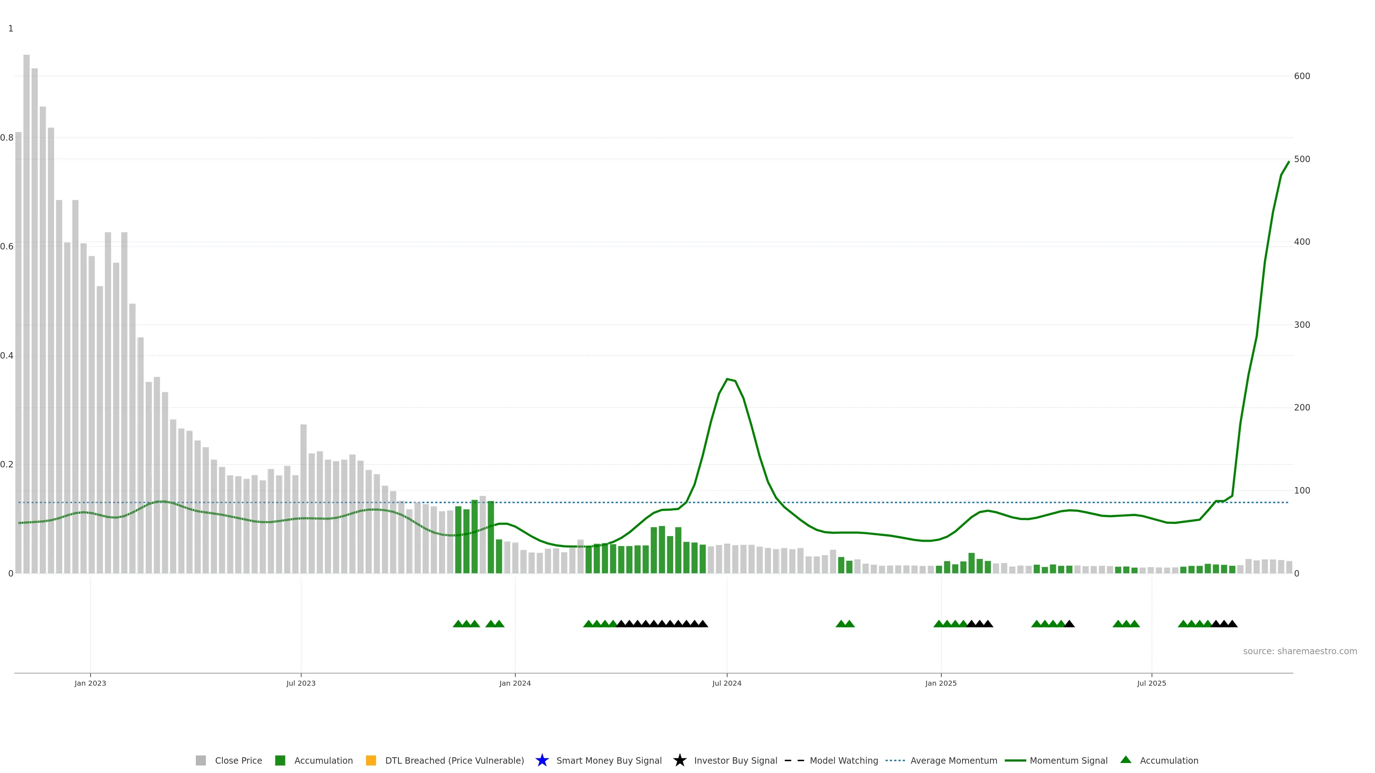This screenshot has height=773, width=1375.
Task: Click the Jan 2025 axis label
Action: 941,683
